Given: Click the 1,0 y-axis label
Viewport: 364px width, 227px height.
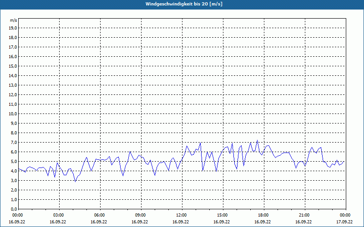Looking at the screenshot, I should click(14, 199).
